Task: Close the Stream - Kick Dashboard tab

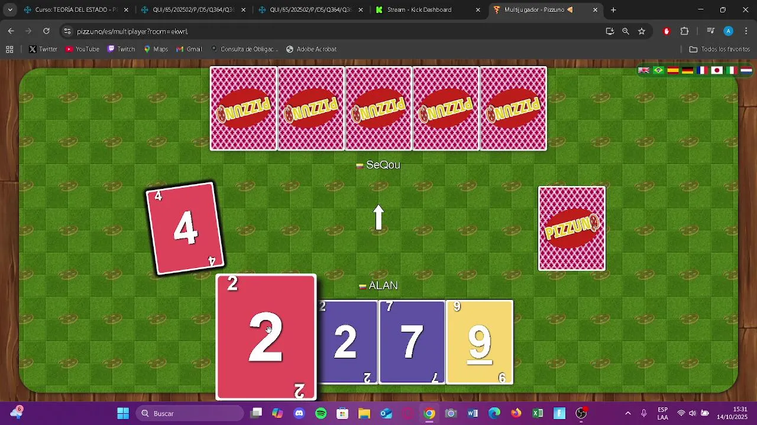Action: pyautogui.click(x=478, y=9)
